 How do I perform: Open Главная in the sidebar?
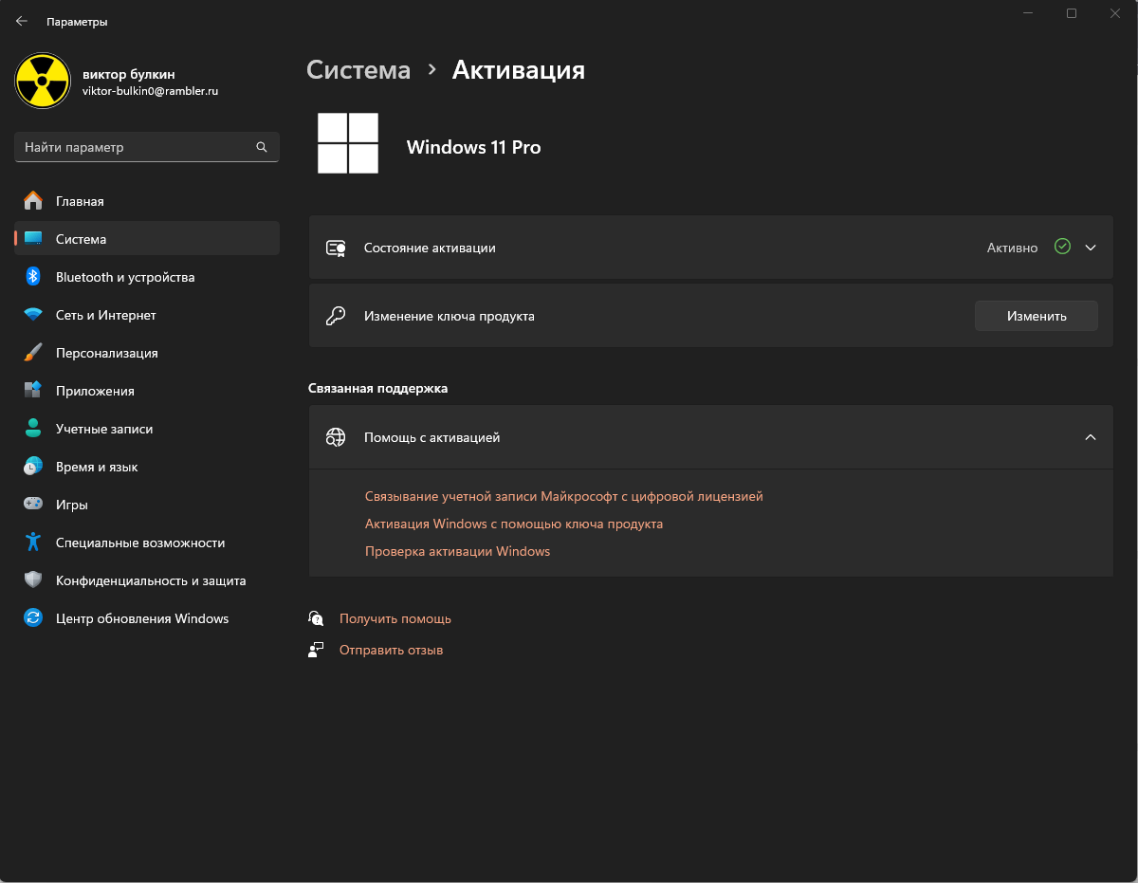[x=147, y=201]
